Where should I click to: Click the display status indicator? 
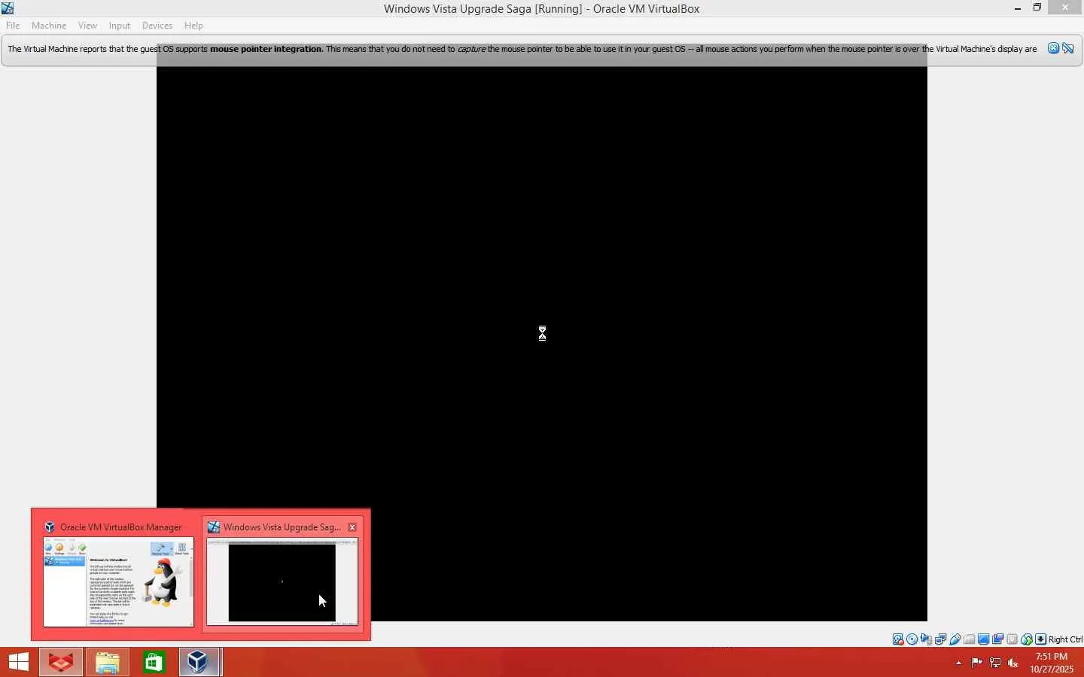click(x=984, y=639)
